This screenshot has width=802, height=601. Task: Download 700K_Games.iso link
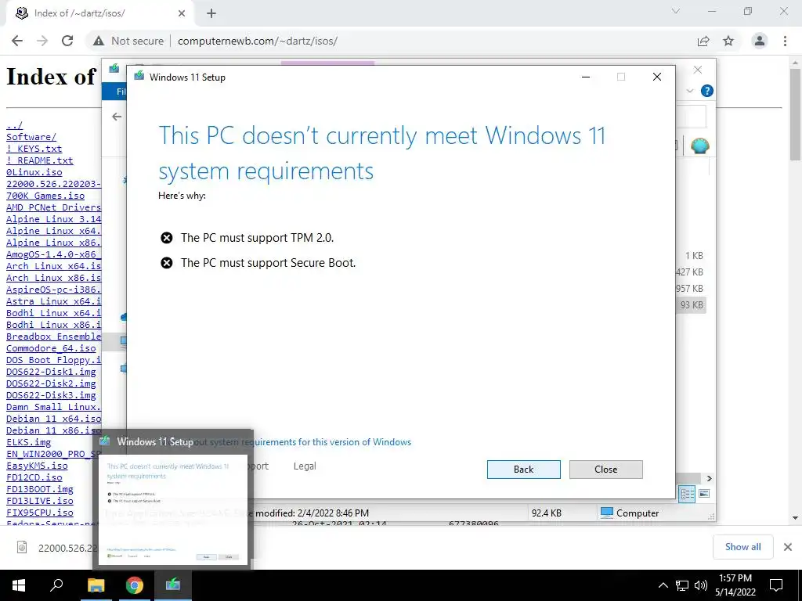(x=45, y=196)
